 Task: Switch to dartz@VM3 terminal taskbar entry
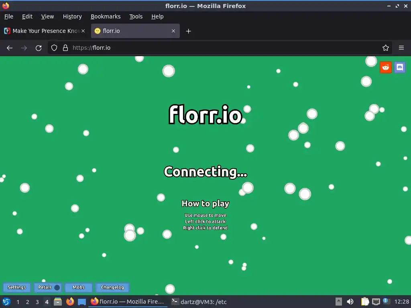(x=199, y=302)
